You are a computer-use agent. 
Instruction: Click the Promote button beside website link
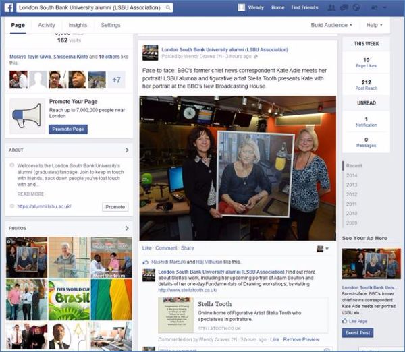tap(115, 207)
